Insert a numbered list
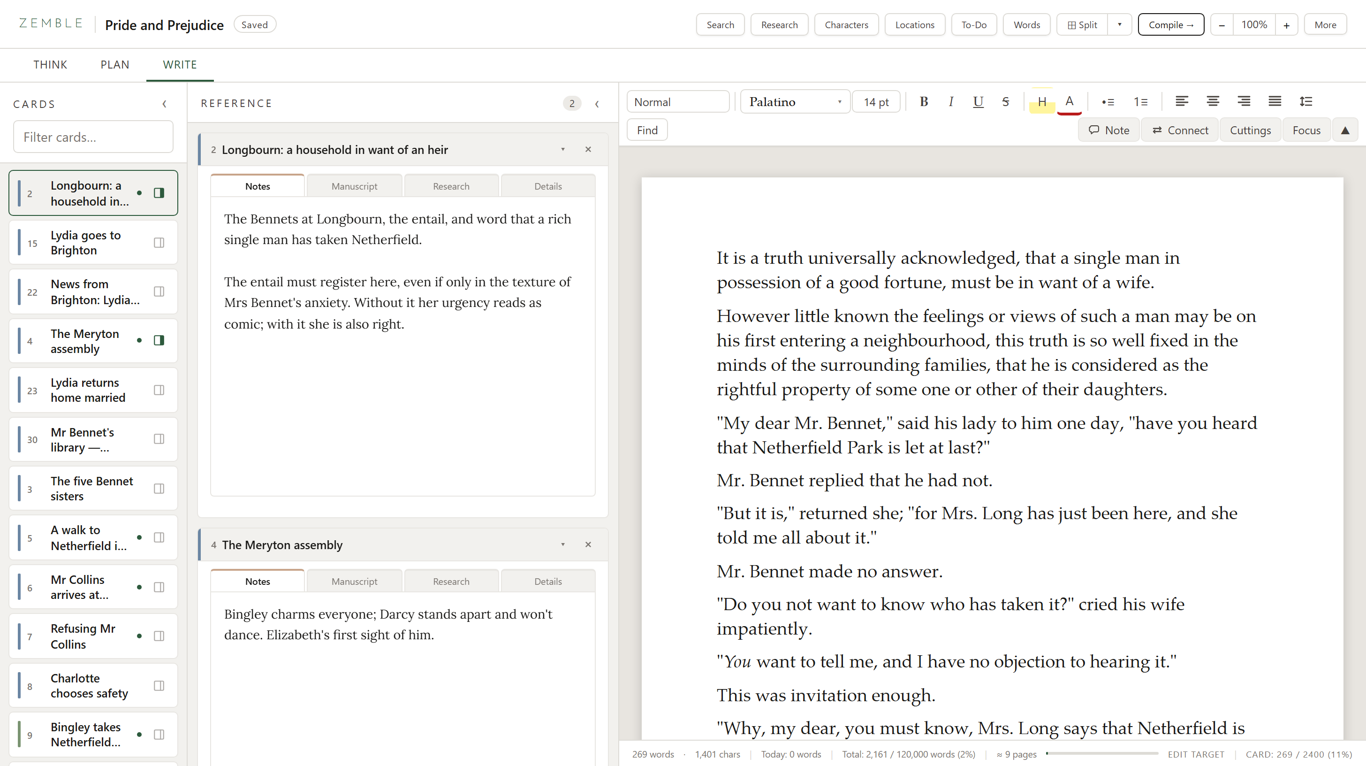The image size is (1366, 766). pyautogui.click(x=1141, y=101)
